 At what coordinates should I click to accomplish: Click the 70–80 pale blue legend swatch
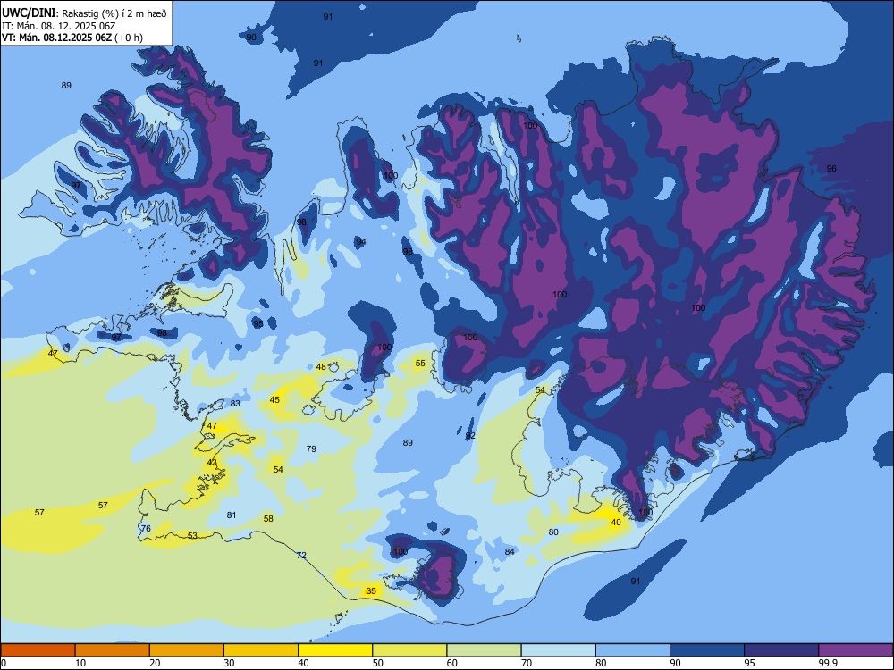558,650
